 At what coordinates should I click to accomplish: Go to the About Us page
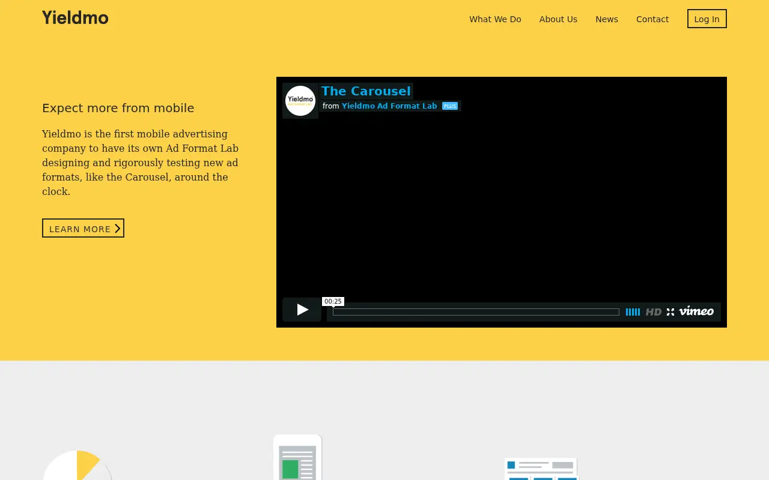click(x=558, y=19)
